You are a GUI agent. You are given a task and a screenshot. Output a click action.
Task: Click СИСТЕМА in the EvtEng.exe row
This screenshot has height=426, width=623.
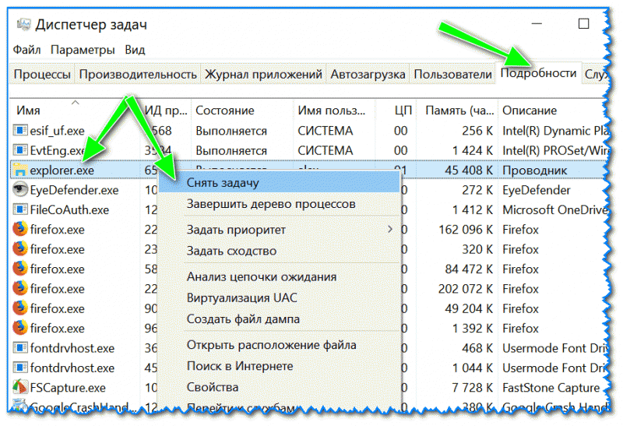325,150
